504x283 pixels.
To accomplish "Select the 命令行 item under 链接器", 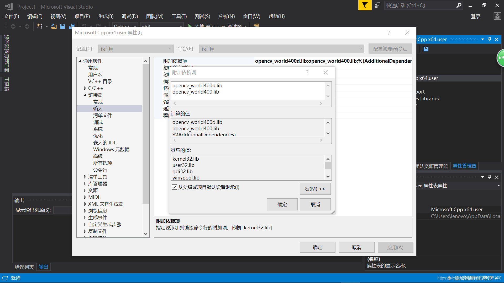I will (100, 170).
